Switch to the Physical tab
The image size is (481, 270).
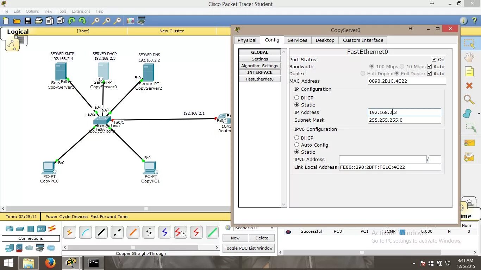coord(247,40)
